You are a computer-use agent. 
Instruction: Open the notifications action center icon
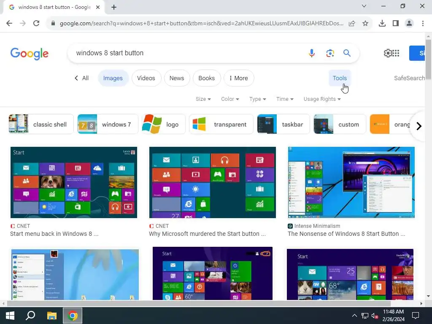[416, 316]
